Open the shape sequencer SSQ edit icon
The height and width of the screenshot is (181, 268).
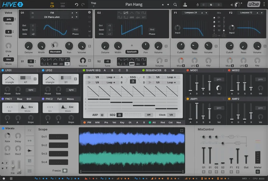point(133,81)
